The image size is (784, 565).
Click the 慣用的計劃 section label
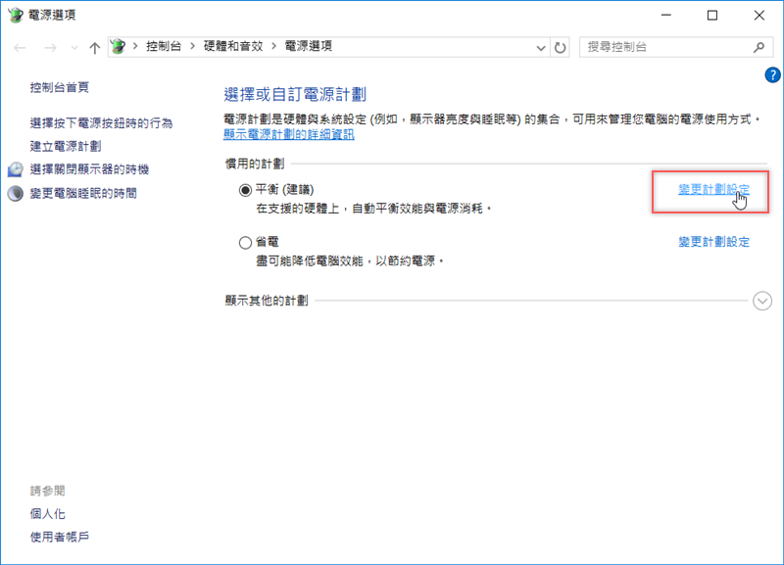pos(255,164)
